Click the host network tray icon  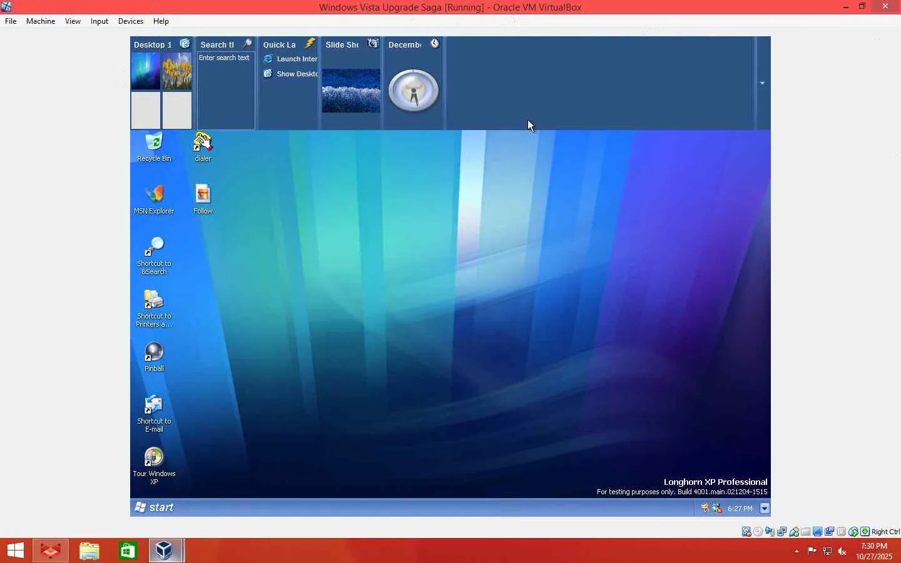[x=827, y=551]
